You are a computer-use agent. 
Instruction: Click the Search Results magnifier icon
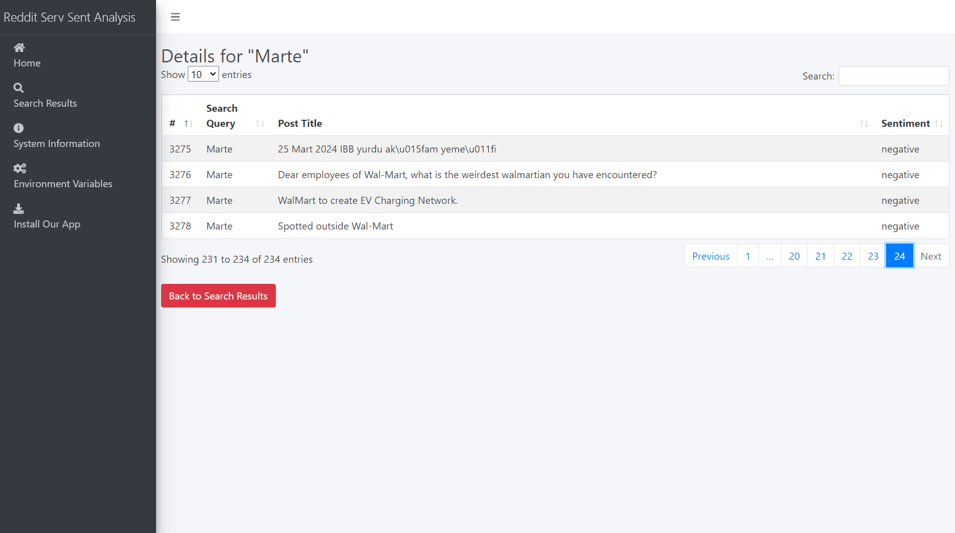pyautogui.click(x=19, y=88)
